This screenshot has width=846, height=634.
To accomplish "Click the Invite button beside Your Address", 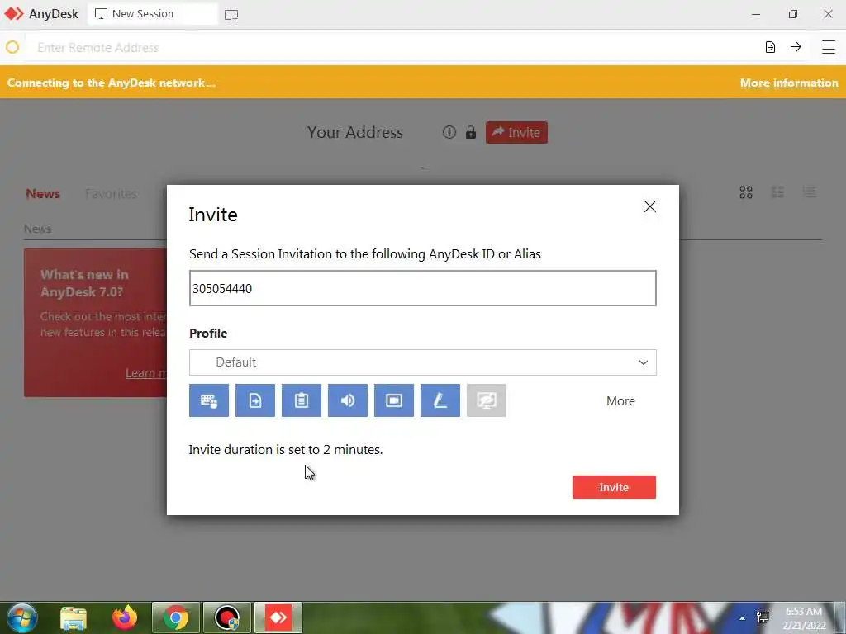I will pos(516,133).
